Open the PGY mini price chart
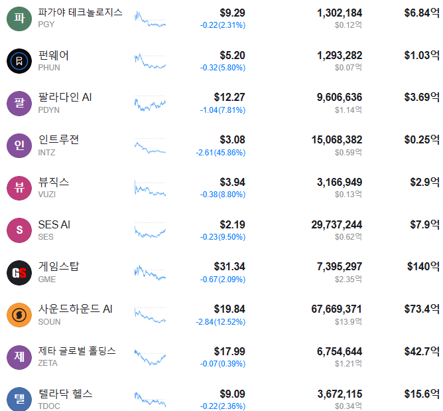443x411 pixels. pyautogui.click(x=150, y=19)
